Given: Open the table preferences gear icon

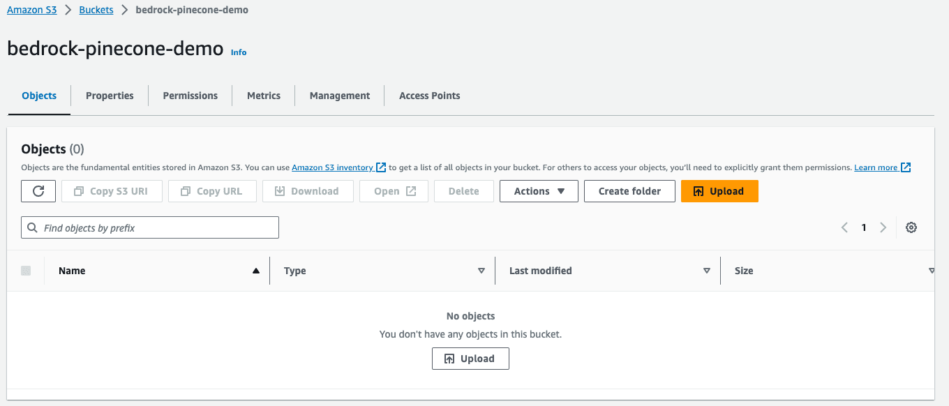Looking at the screenshot, I should coord(911,227).
